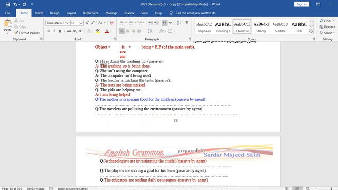Image resolution: width=338 pixels, height=190 pixels.
Task: Toggle bold formatting
Action: point(48,31)
